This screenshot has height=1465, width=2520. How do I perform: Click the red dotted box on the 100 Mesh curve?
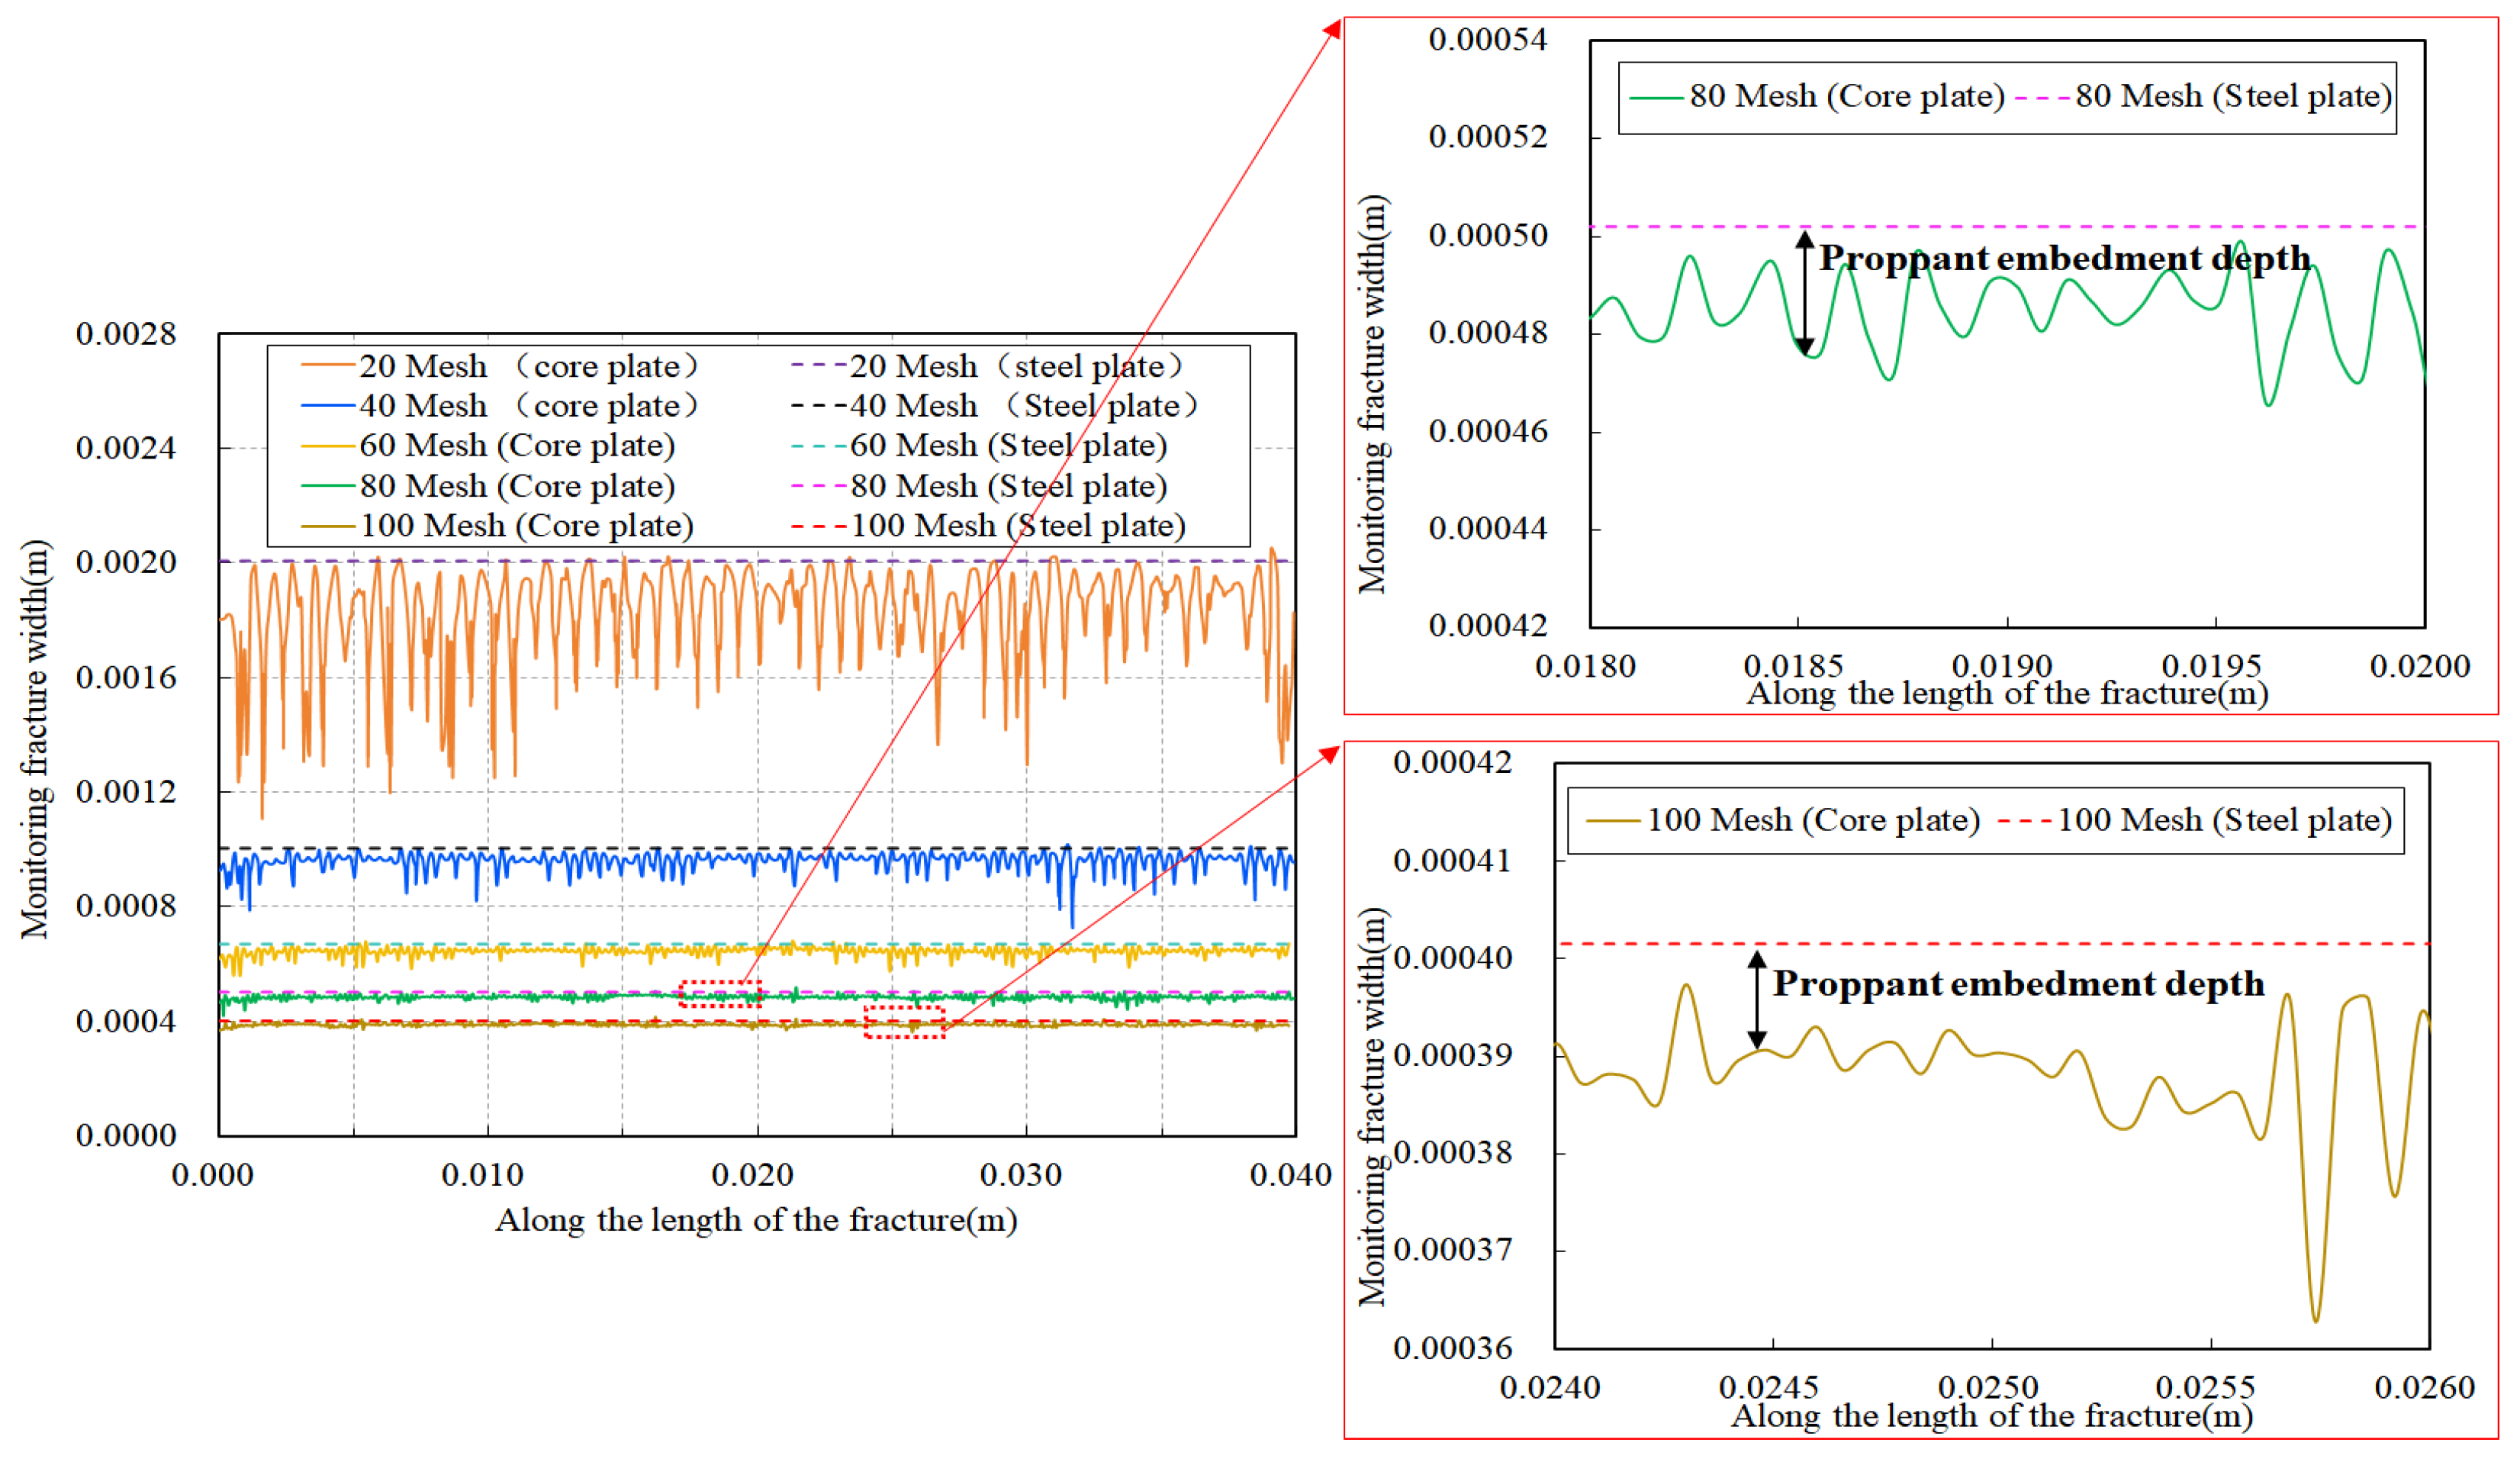point(904,1023)
